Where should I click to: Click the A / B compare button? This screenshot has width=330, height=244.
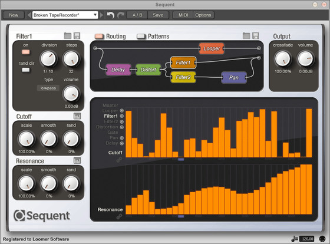[137, 15]
